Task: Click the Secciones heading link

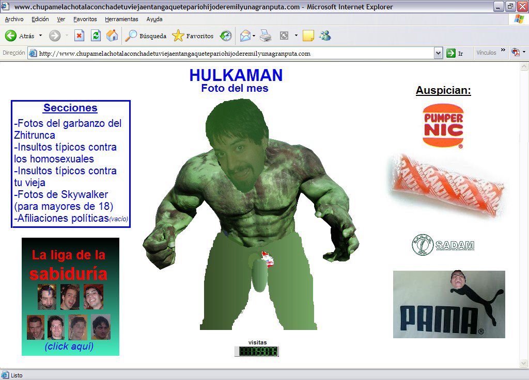Action: pyautogui.click(x=70, y=108)
